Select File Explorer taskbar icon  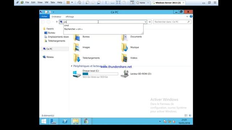(x=76, y=121)
